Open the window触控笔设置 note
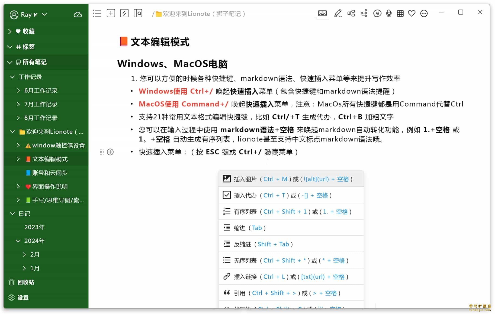Viewport: 495px width, 314px height. pyautogui.click(x=55, y=145)
